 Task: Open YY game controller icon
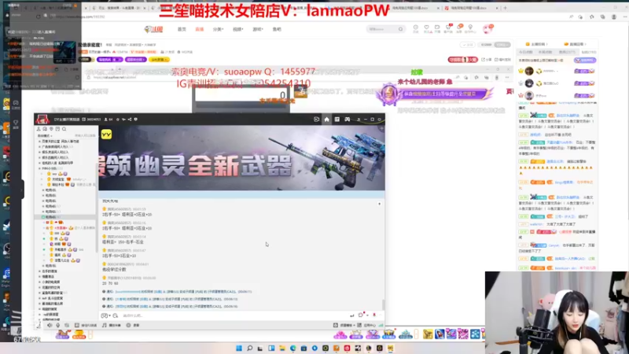click(348, 120)
